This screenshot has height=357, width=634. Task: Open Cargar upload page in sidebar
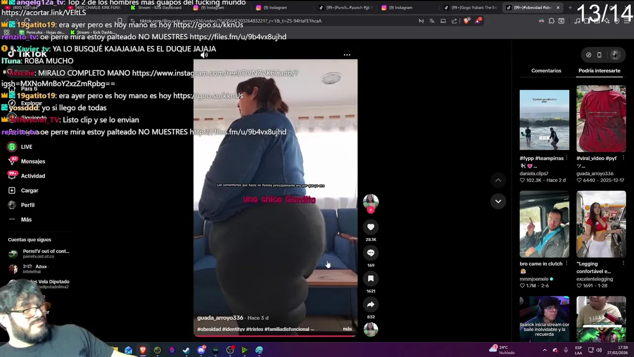(x=23, y=190)
